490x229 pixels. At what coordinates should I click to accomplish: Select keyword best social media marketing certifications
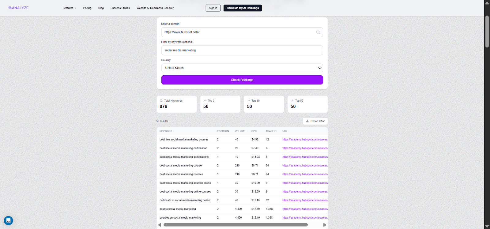pyautogui.click(x=184, y=157)
